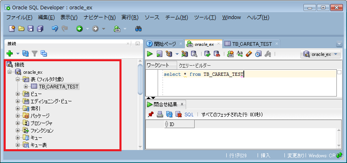The height and width of the screenshot is (163, 347).
Task: Go forward with the grey arrow
Action: point(95,28)
